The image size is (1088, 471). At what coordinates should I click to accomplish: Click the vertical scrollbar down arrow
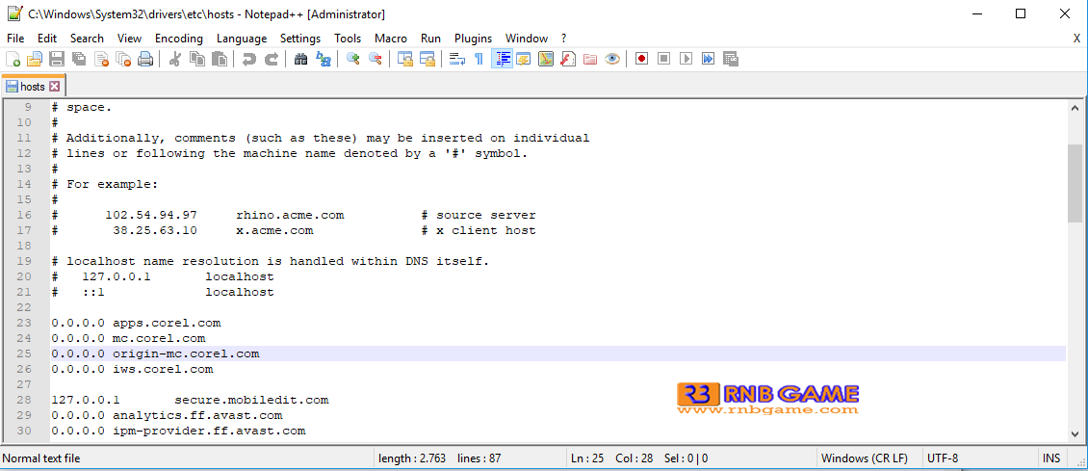[1075, 434]
